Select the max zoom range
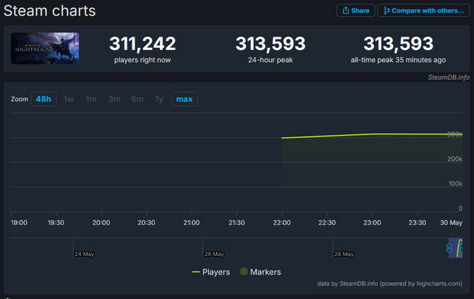Viewport: 474px width, 299px height. tap(184, 99)
